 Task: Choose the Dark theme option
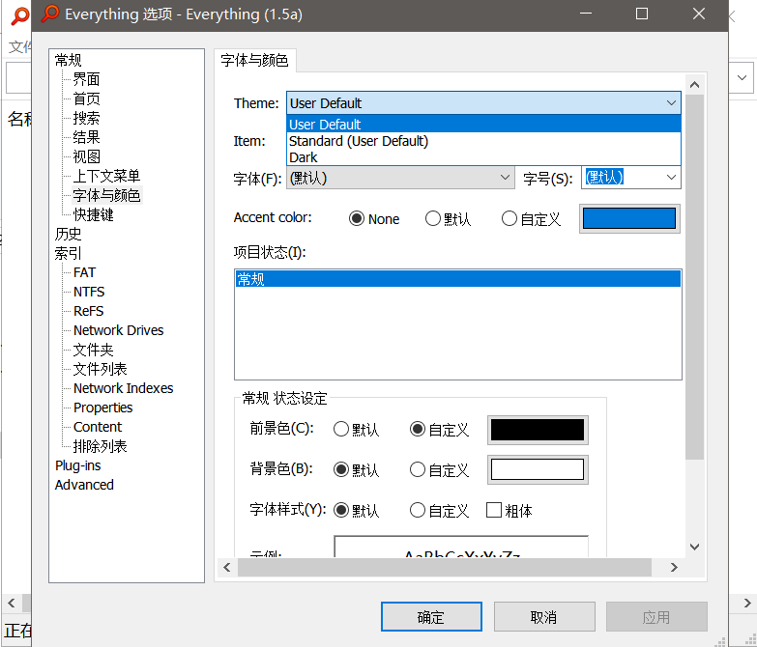pos(483,157)
